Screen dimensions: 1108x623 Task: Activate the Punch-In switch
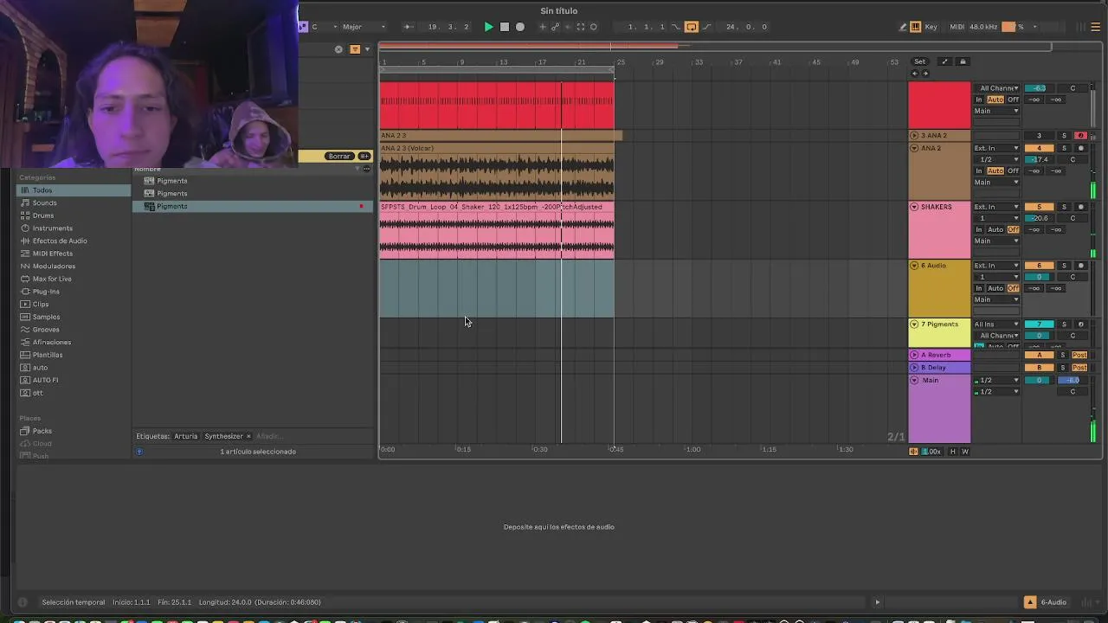tap(676, 27)
